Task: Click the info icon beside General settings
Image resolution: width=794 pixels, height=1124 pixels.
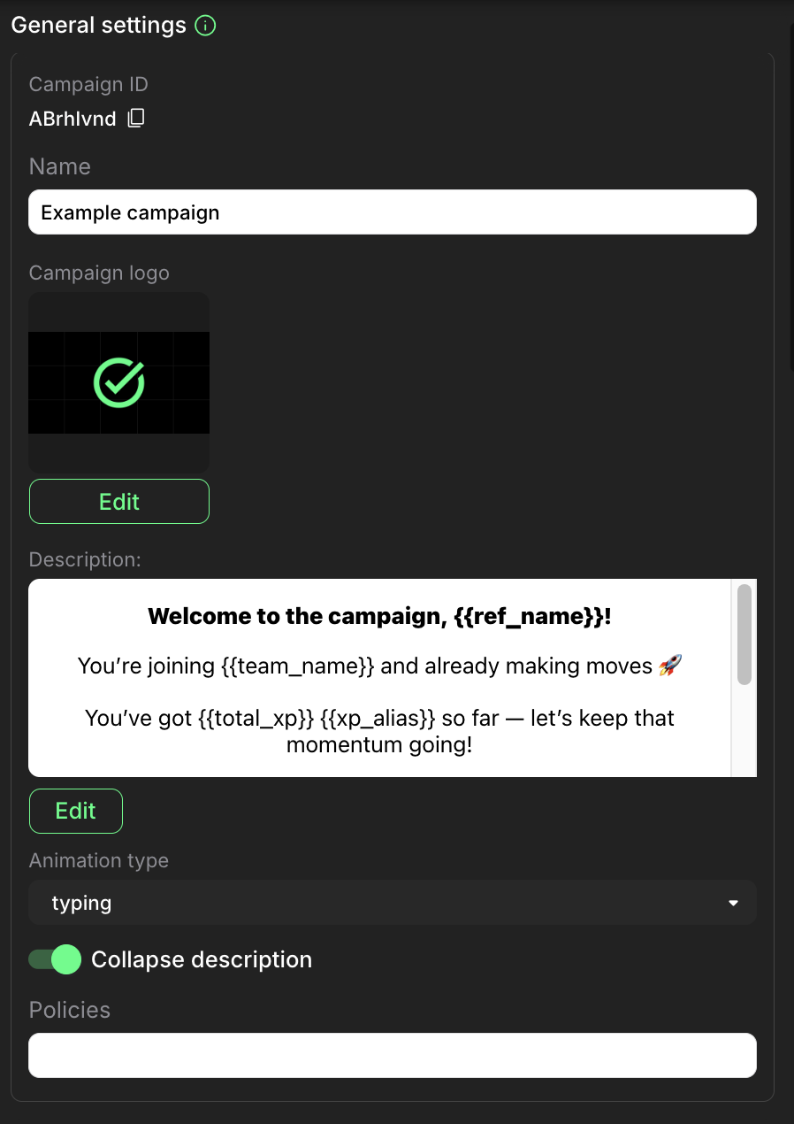Action: click(x=205, y=26)
